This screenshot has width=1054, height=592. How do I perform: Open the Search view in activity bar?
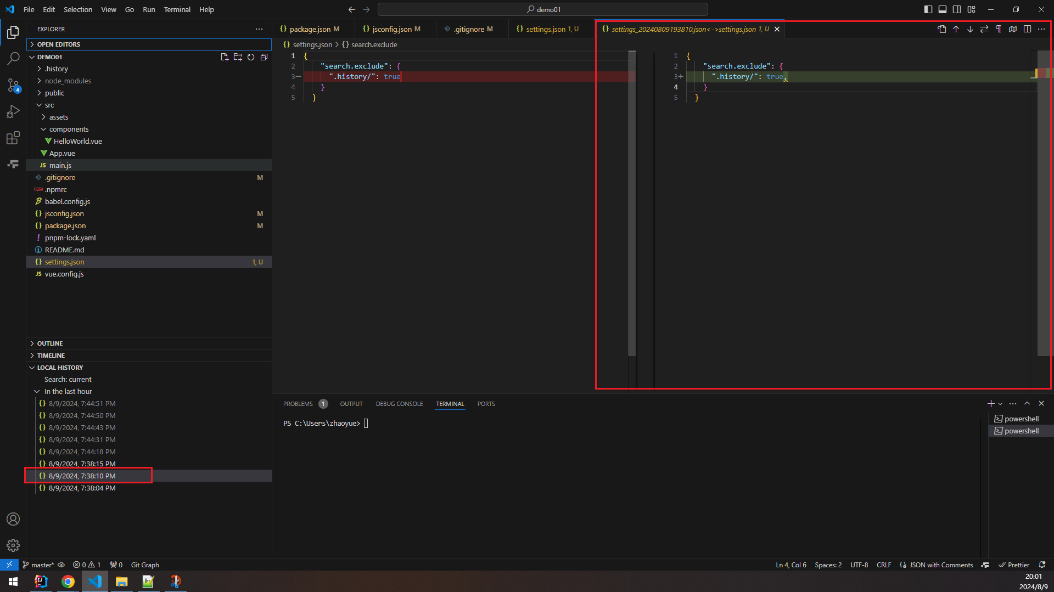13,58
